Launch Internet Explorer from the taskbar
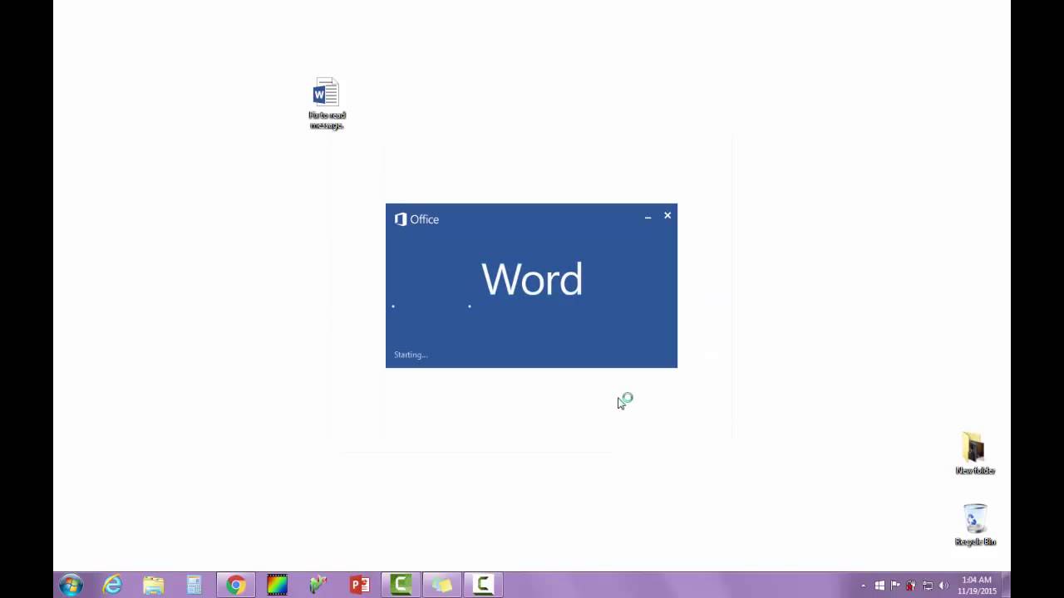 pyautogui.click(x=112, y=586)
